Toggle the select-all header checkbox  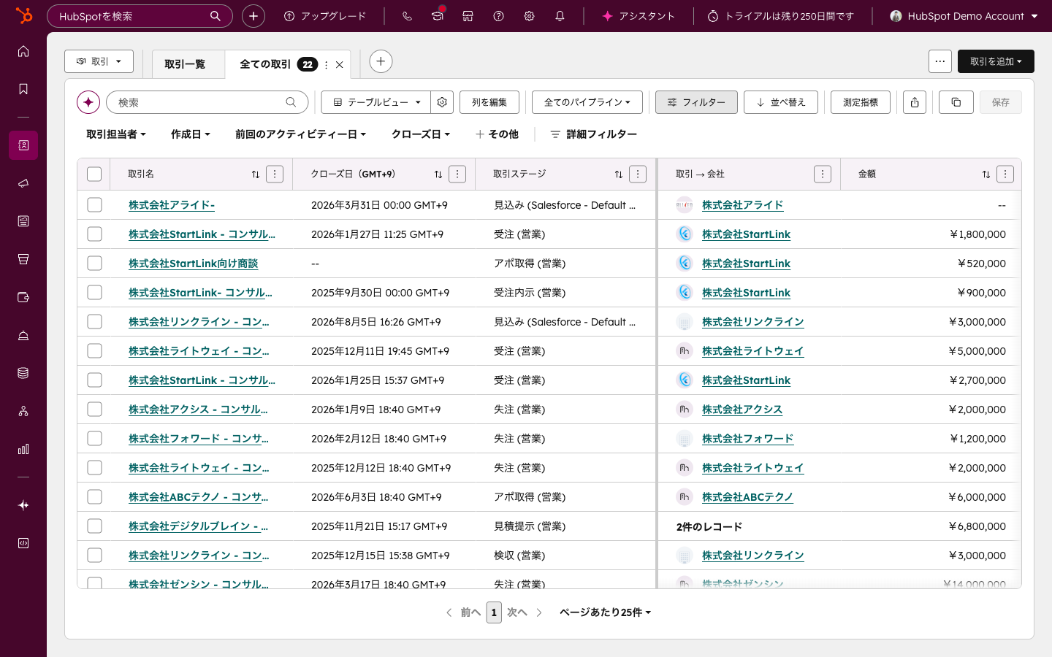pyautogui.click(x=94, y=174)
